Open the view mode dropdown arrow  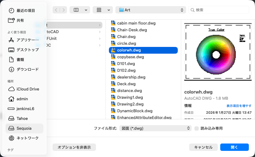(86, 10)
